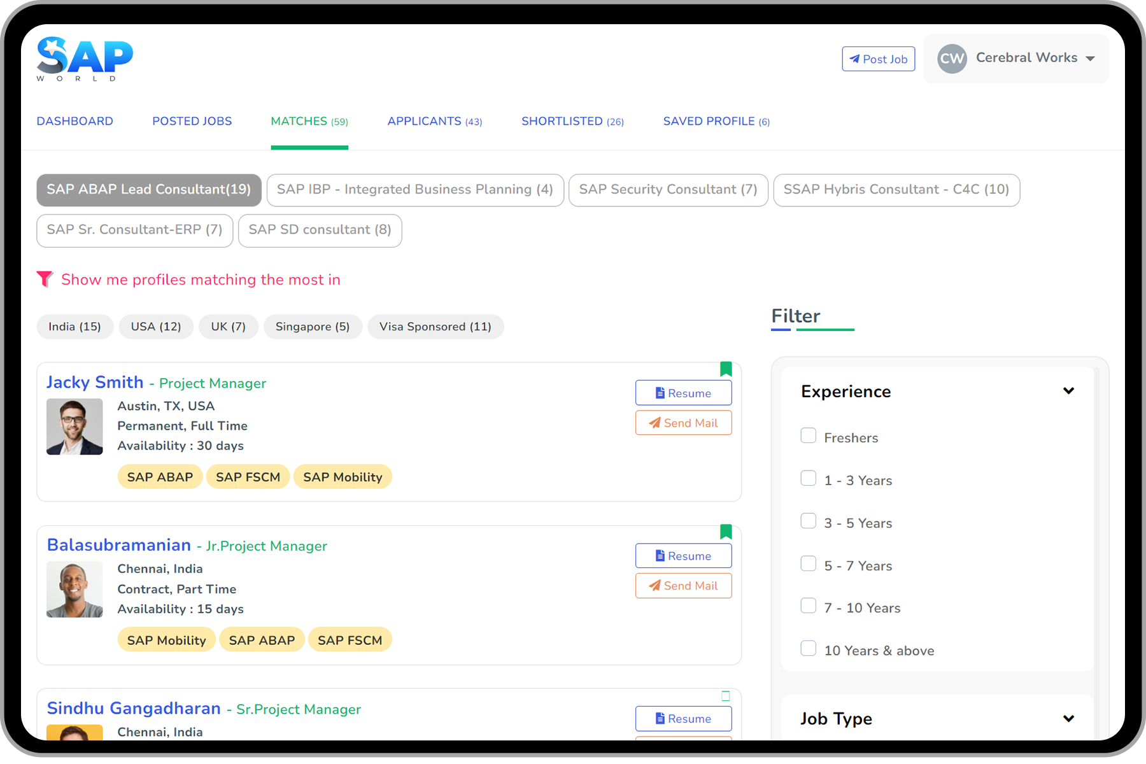Send Mail to Balasubramanian
Image resolution: width=1146 pixels, height=764 pixels.
pyautogui.click(x=683, y=586)
